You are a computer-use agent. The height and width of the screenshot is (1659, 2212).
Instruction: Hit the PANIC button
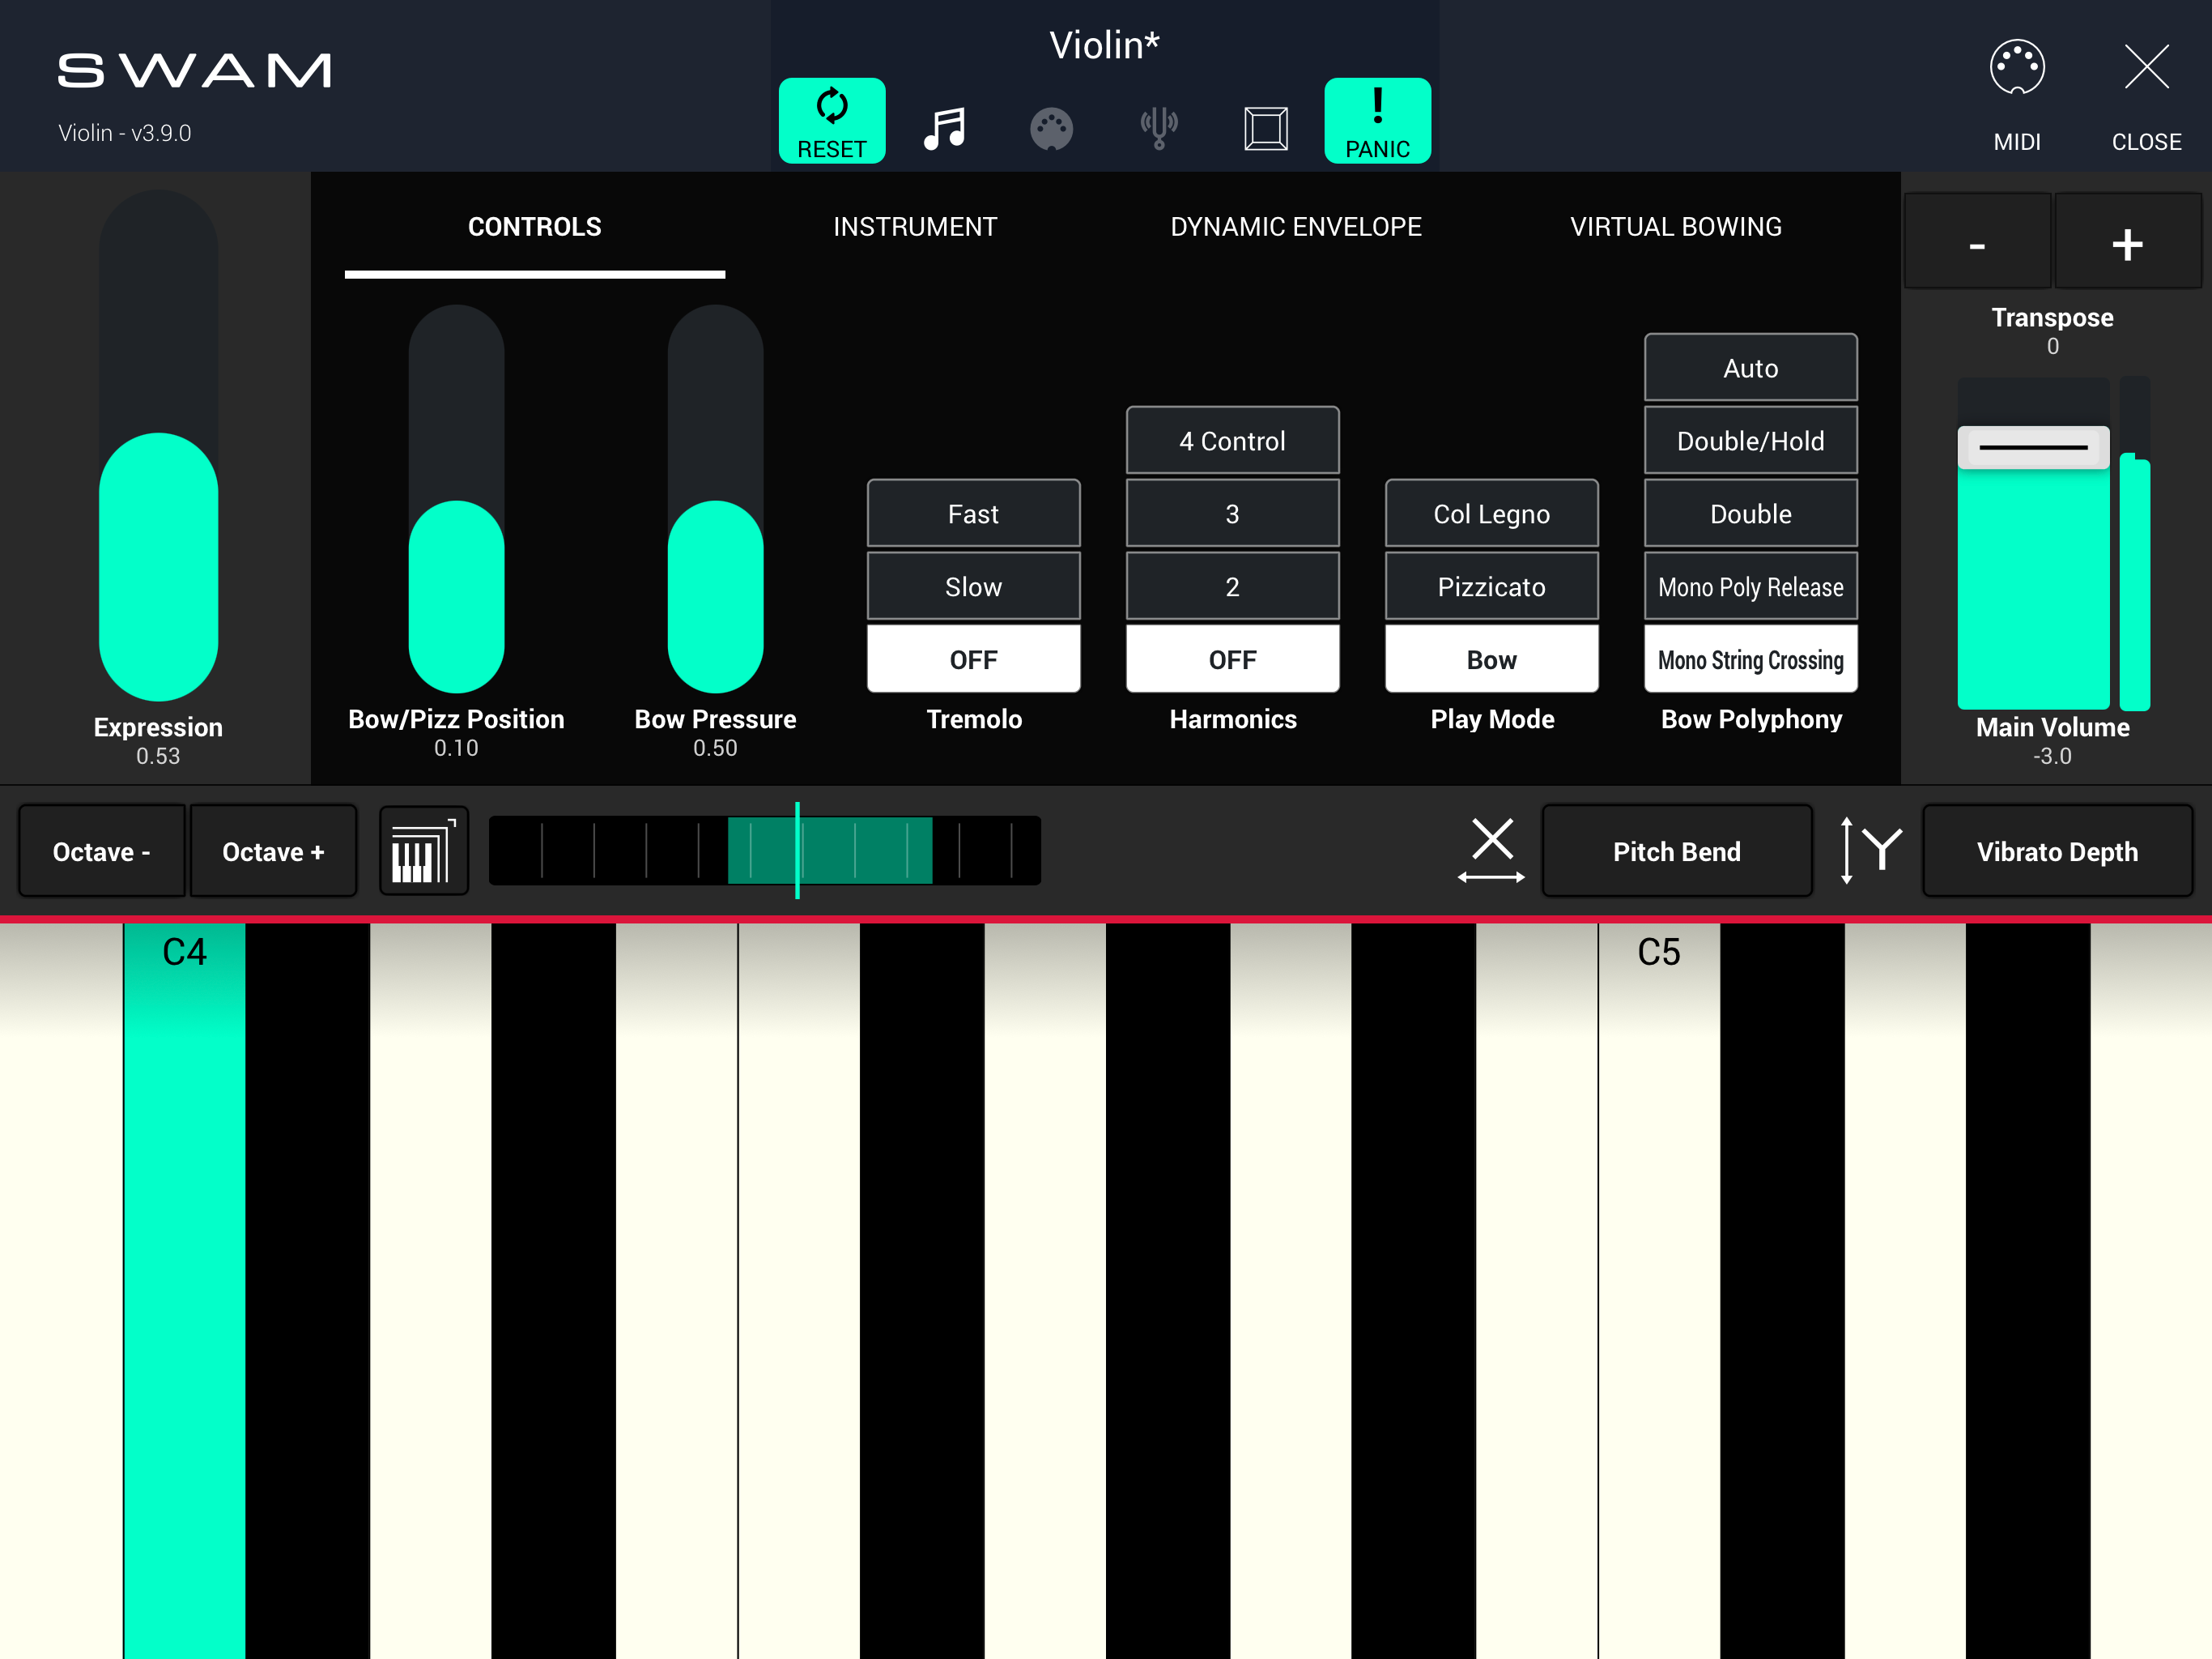1378,120
